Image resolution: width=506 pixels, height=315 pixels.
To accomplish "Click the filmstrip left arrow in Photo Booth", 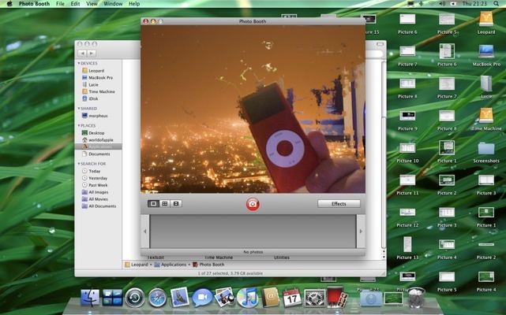I will click(x=145, y=232).
